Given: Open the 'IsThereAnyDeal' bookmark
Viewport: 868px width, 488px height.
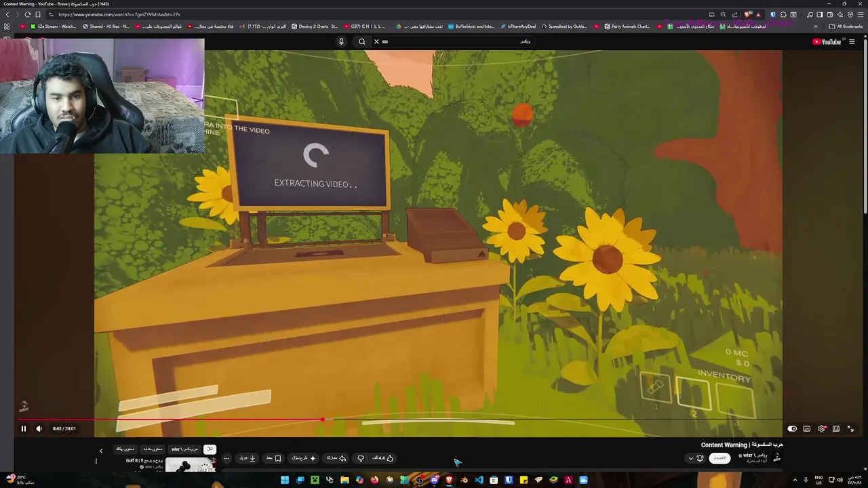Looking at the screenshot, I should (x=519, y=26).
